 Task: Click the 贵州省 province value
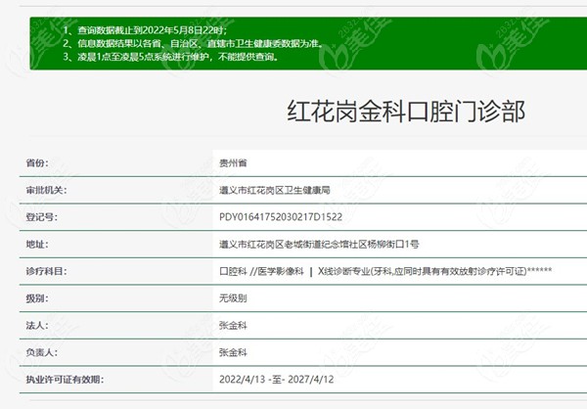235,162
